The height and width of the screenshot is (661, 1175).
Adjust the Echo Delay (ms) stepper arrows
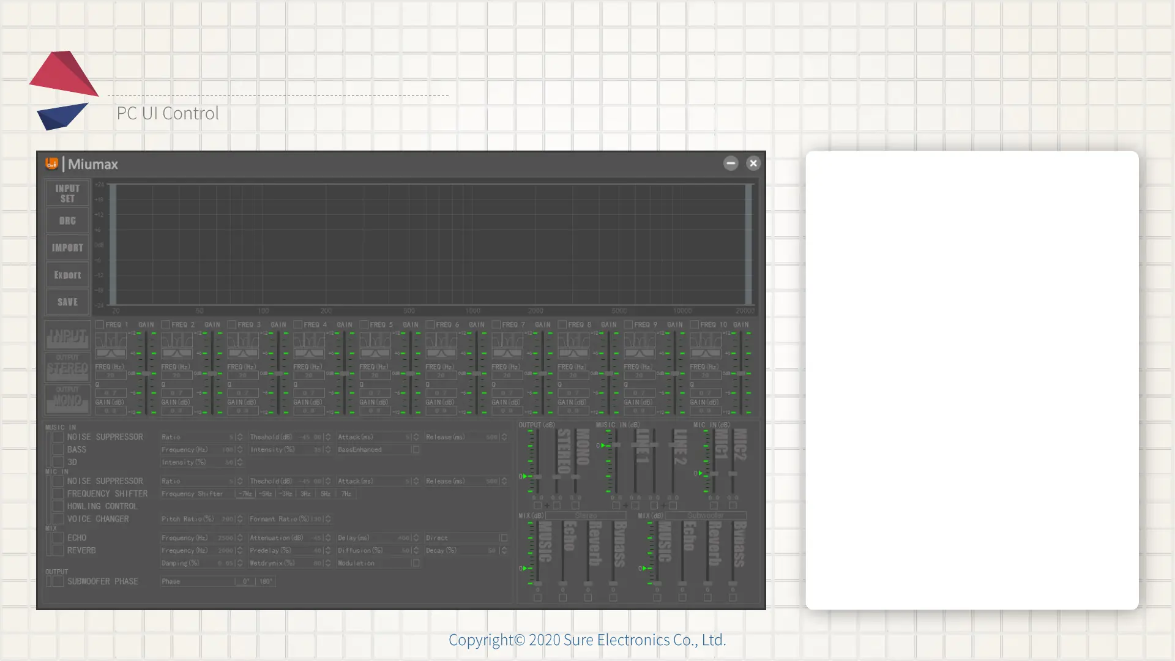tap(416, 537)
